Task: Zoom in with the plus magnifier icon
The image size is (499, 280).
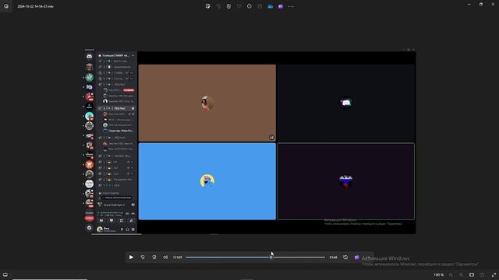Action: (461, 275)
